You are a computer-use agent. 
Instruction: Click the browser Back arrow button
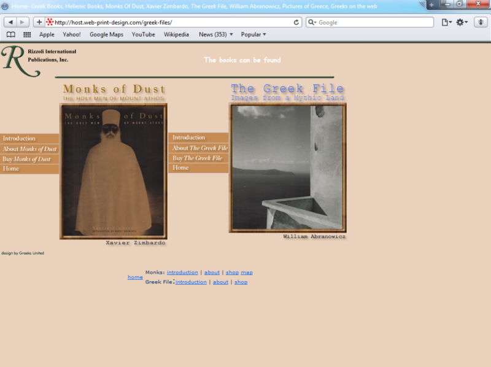tap(10, 22)
